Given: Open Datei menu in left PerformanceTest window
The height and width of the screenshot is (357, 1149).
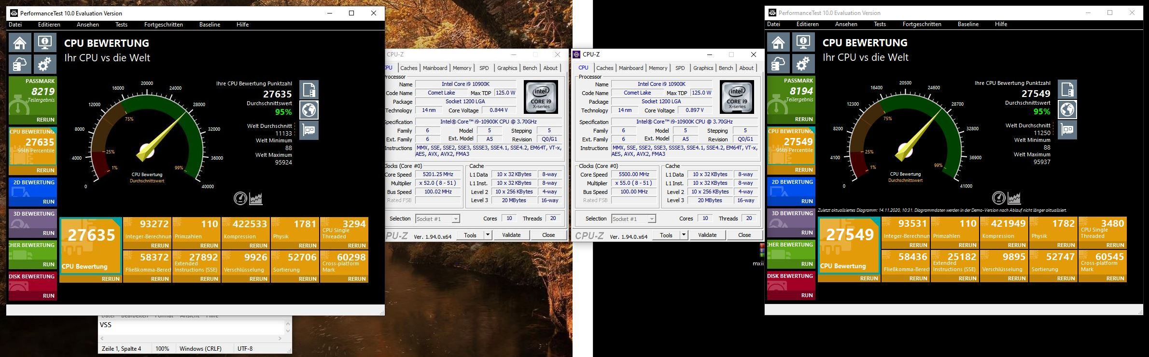Looking at the screenshot, I should click(15, 25).
